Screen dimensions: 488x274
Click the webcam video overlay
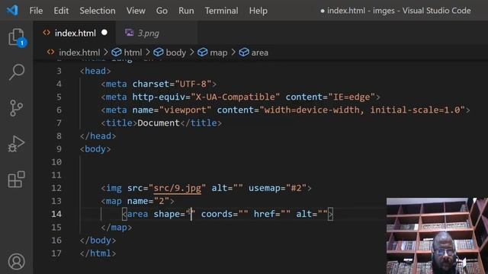pyautogui.click(x=437, y=236)
